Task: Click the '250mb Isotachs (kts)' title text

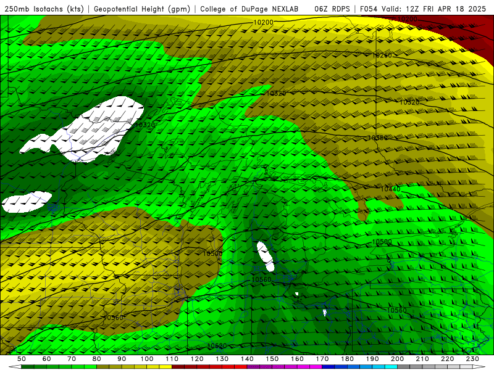Action: [44, 9]
